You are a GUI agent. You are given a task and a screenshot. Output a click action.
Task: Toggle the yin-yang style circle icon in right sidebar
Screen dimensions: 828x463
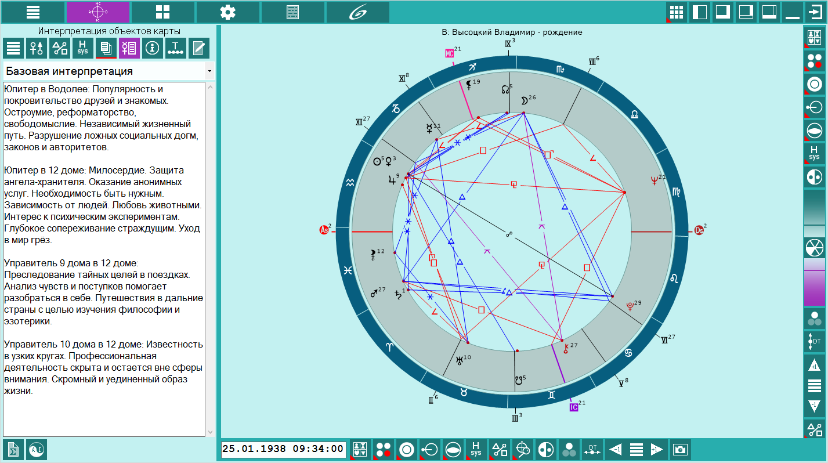[815, 177]
